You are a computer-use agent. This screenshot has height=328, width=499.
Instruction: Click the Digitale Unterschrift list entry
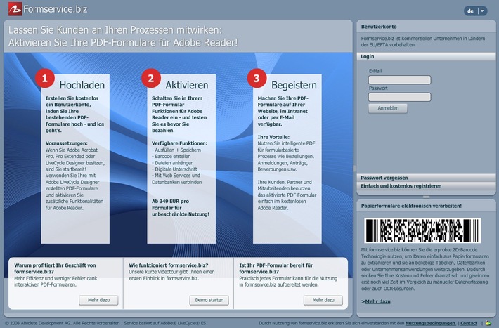pos(174,169)
